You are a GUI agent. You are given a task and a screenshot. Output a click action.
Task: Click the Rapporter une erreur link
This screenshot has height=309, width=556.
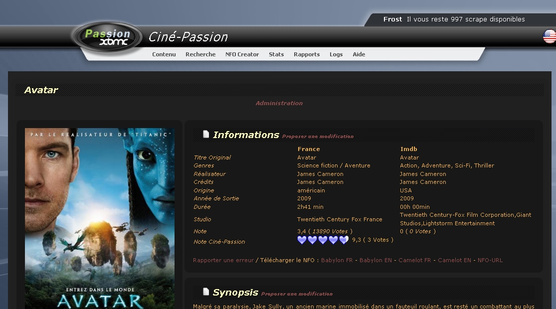pos(223,260)
